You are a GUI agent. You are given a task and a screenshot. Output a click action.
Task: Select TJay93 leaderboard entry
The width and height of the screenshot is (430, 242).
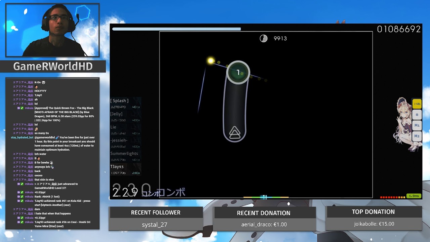pyautogui.click(x=125, y=169)
